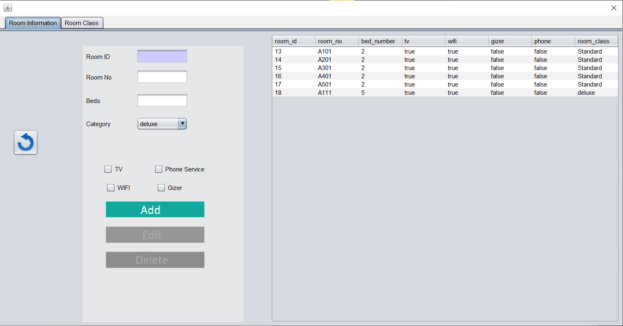Toggle the WIFI checkbox
The width and height of the screenshot is (623, 326).
[x=111, y=188]
